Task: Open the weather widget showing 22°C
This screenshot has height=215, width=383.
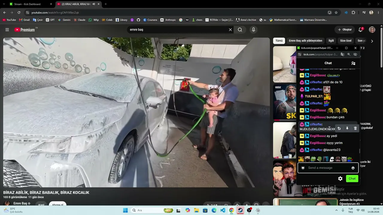Action: coord(13,210)
